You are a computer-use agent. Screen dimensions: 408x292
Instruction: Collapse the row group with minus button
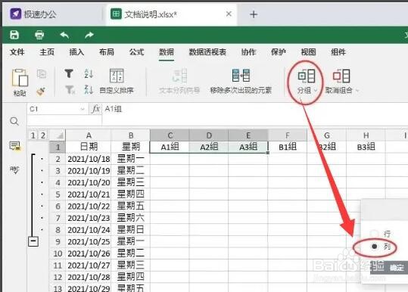coord(33,241)
